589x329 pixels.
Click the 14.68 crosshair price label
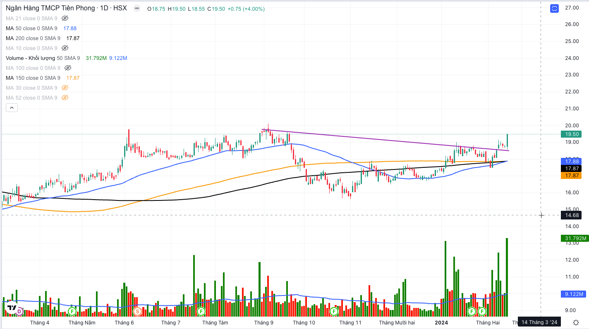pyautogui.click(x=571, y=215)
